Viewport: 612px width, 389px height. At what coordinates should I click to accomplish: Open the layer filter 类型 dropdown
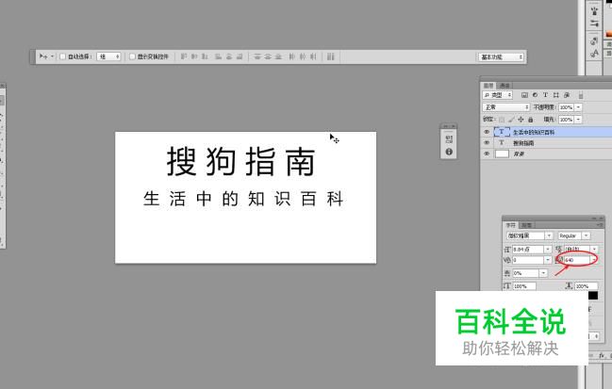tap(498, 95)
